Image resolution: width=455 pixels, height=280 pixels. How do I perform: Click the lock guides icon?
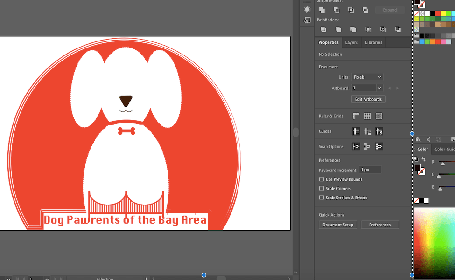pos(367,131)
